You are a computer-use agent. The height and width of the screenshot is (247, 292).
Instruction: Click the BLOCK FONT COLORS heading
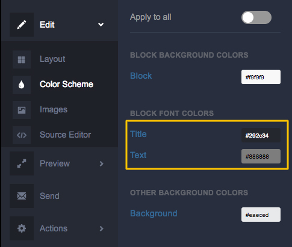[x=172, y=114]
